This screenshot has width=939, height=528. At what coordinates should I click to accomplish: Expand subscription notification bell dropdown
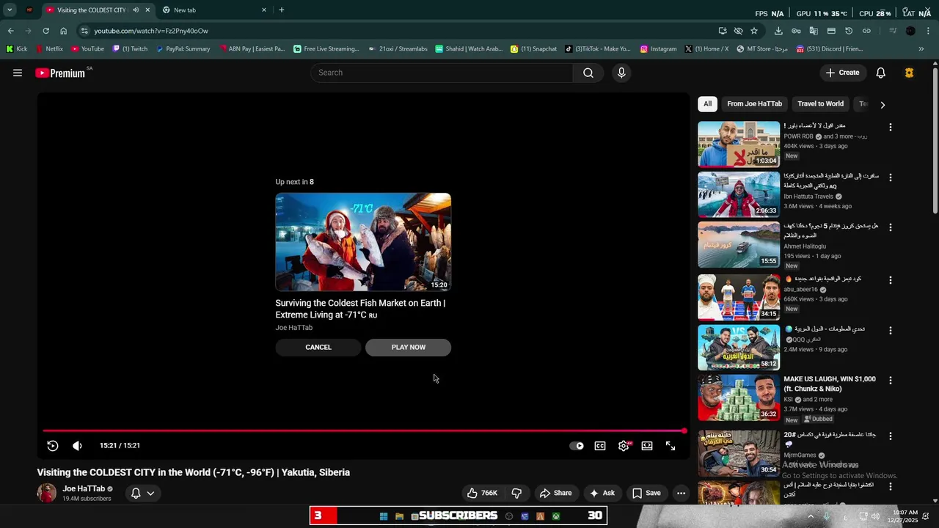tap(143, 493)
